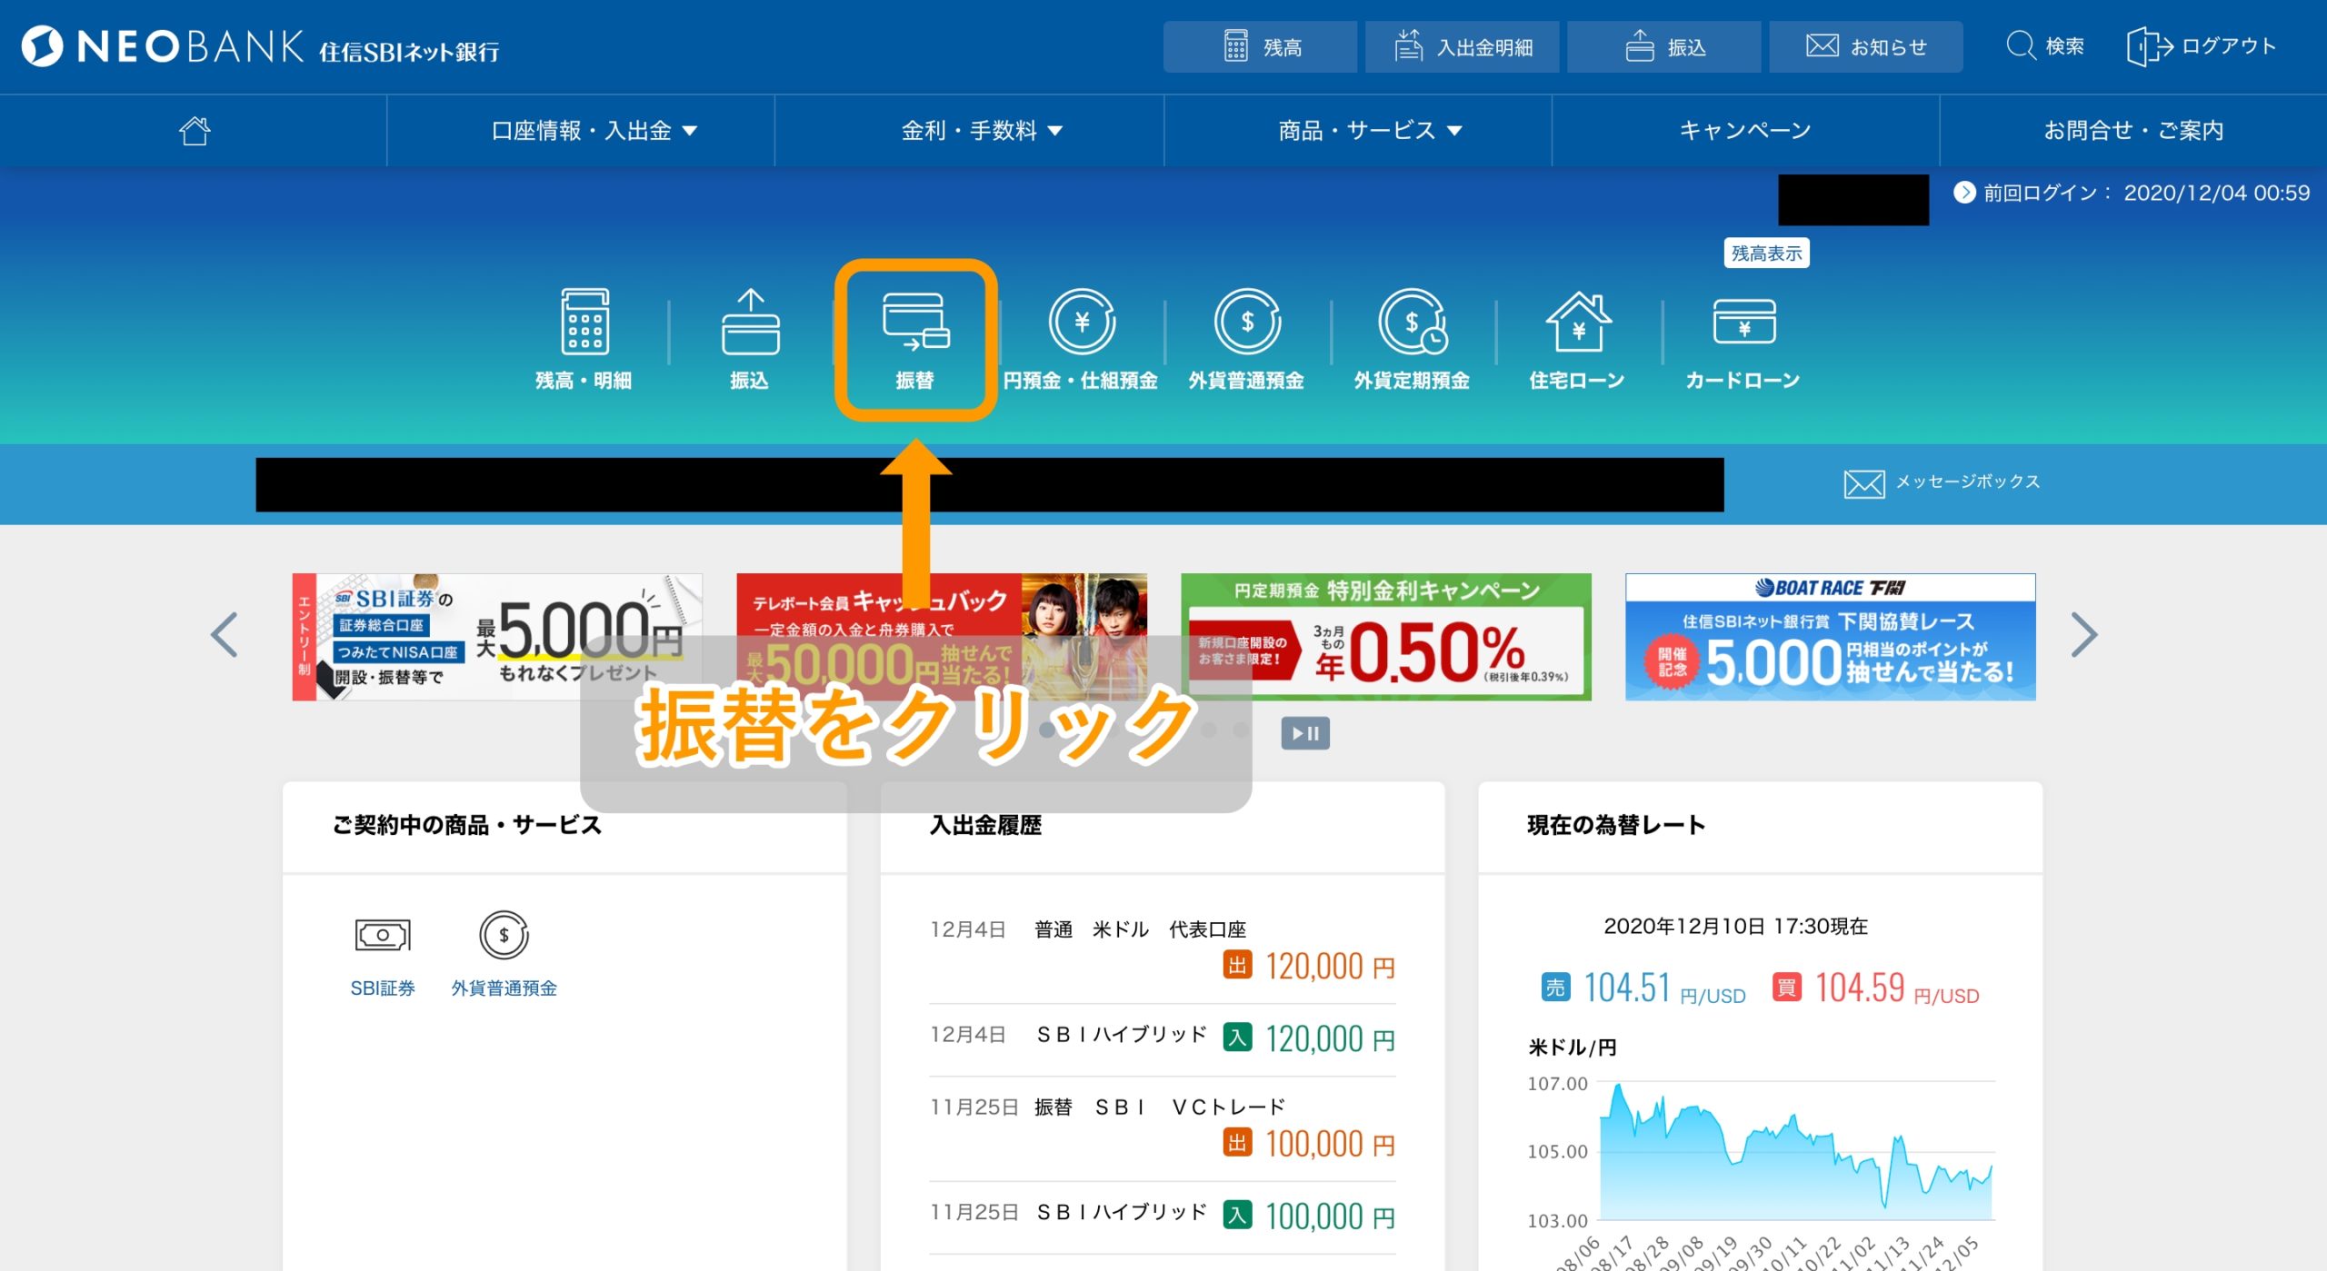Click 11月25日 振替 SBI VCトレード entry
Image resolution: width=2327 pixels, height=1271 pixels.
coord(1163,1127)
